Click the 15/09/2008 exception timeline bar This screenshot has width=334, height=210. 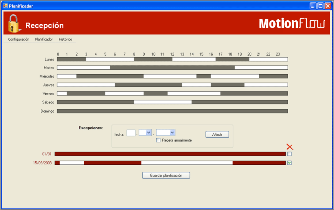[x=170, y=163]
